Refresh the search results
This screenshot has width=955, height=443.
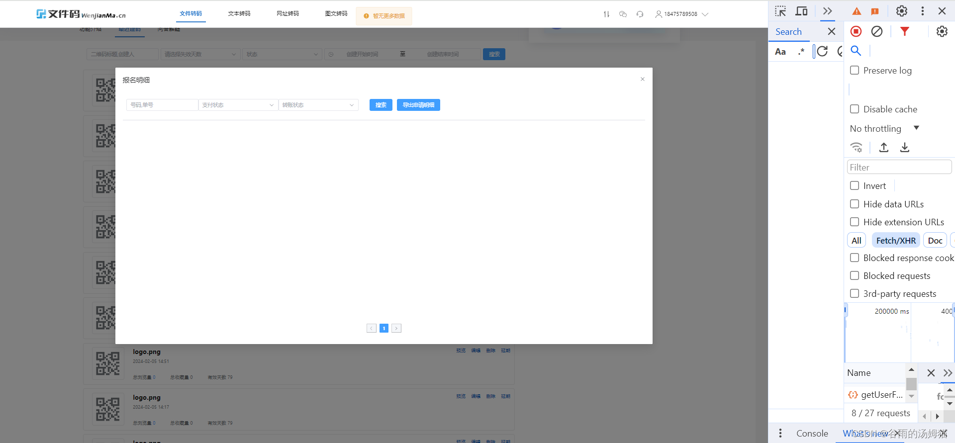point(823,51)
